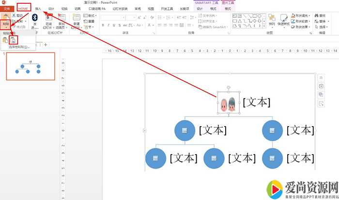Click the rotate handle above the top picture

pyautogui.click(x=228, y=87)
